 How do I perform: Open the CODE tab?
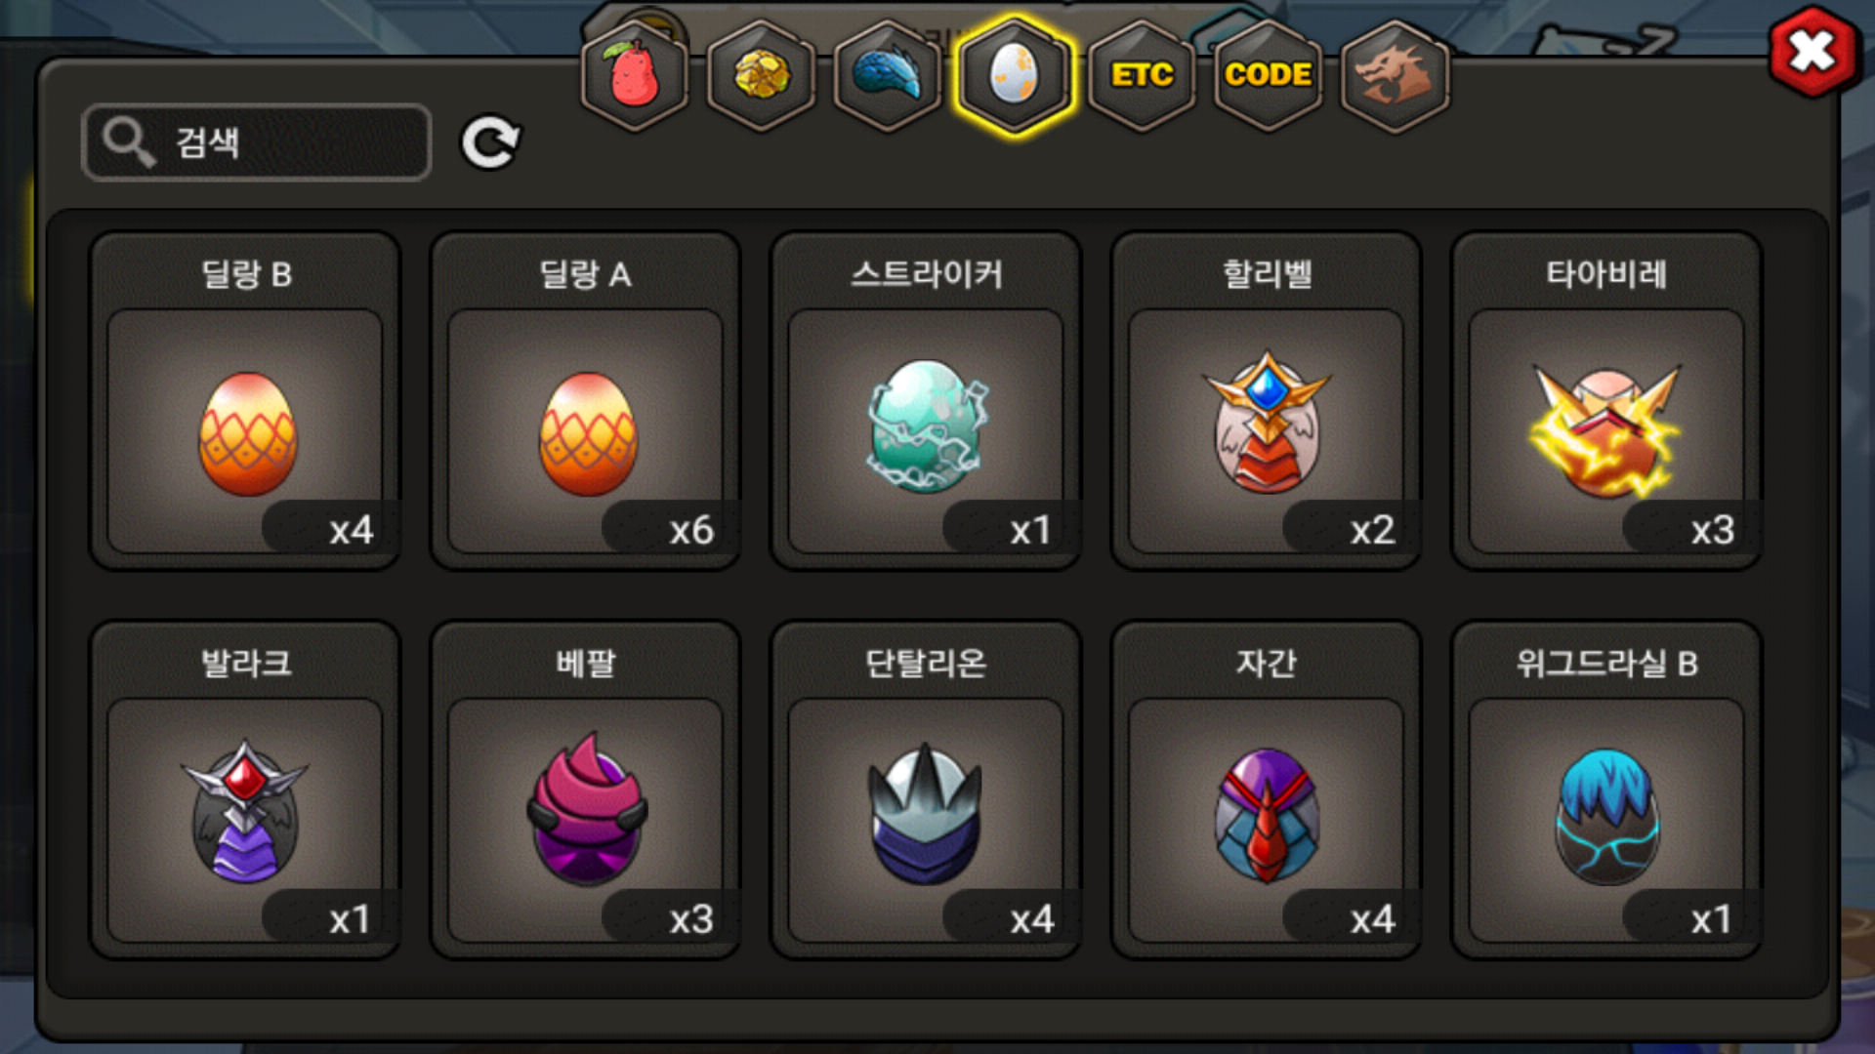click(x=1268, y=75)
